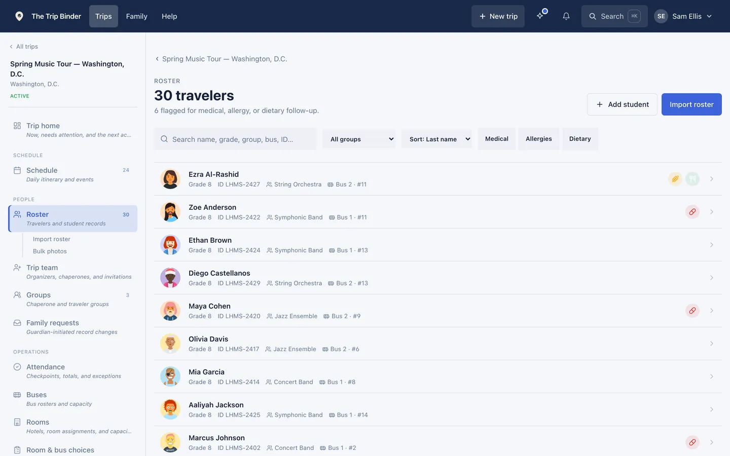Open Ezra Al-Rashid row chevron
Image resolution: width=730 pixels, height=456 pixels.
712,179
